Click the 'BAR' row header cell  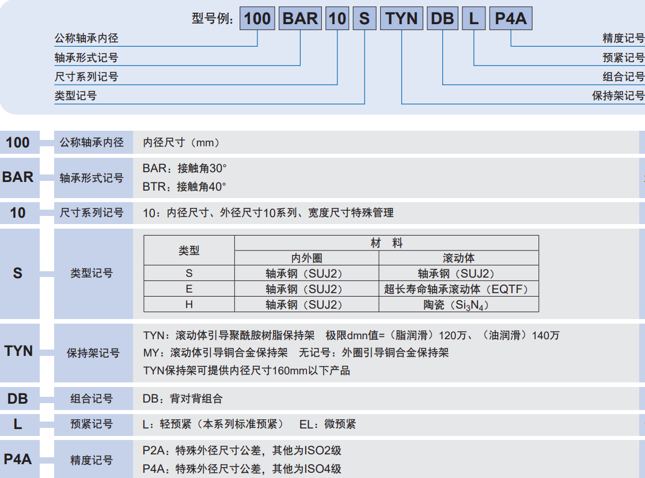[20, 178]
